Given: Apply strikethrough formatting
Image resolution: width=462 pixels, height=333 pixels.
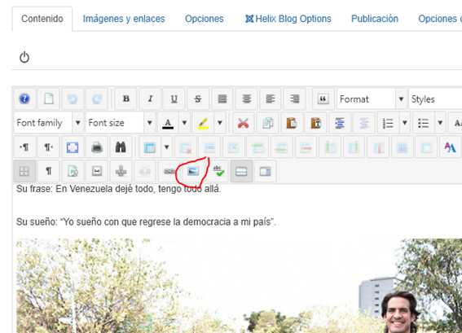Looking at the screenshot, I should click(x=198, y=99).
